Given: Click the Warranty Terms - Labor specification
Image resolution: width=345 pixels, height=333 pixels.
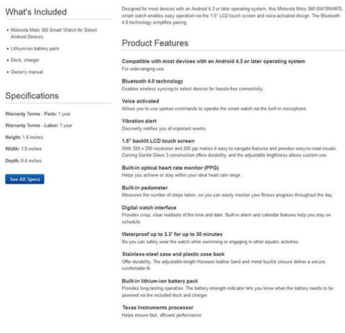Looking at the screenshot, I should (x=38, y=125).
